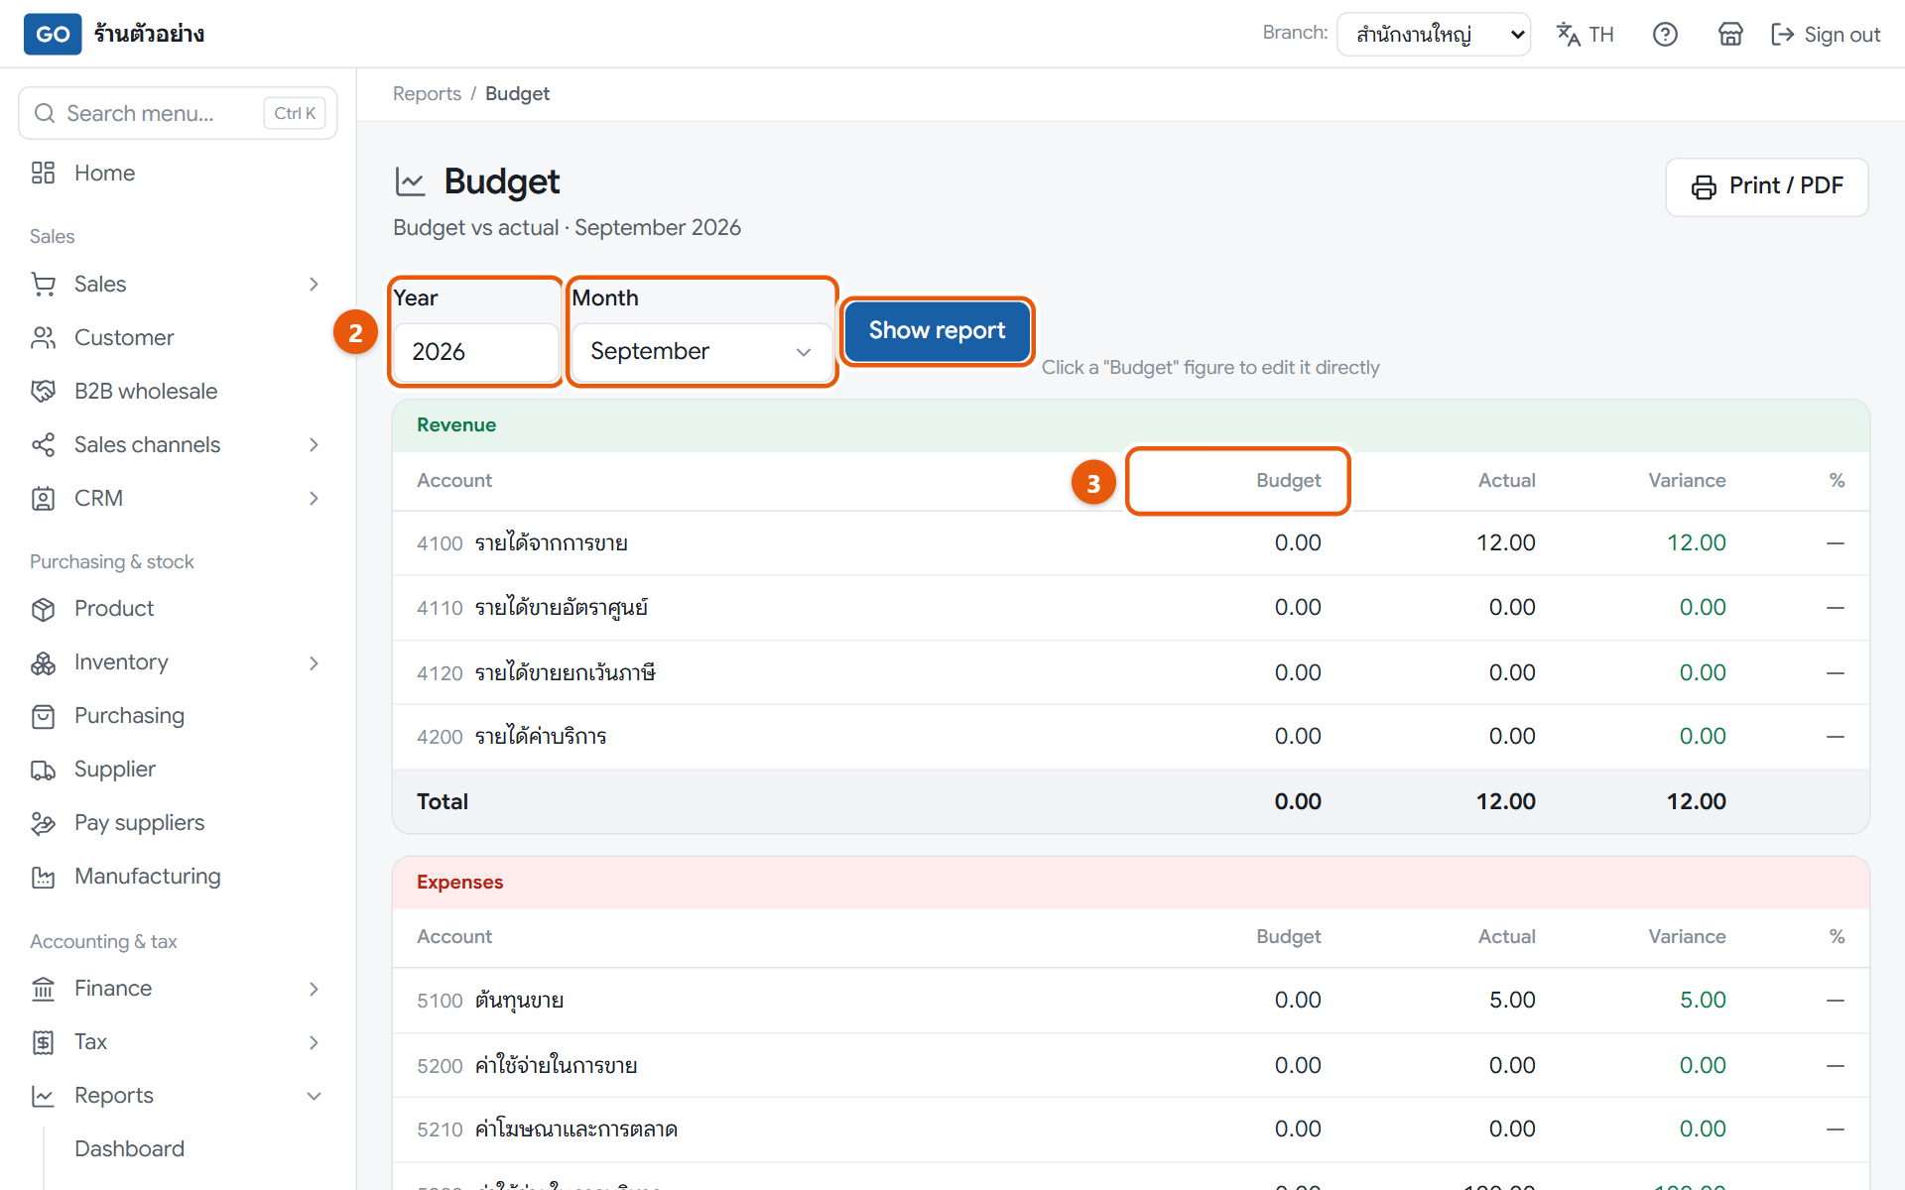Open the Branch selector dropdown
The width and height of the screenshot is (1905, 1190).
[1434, 35]
